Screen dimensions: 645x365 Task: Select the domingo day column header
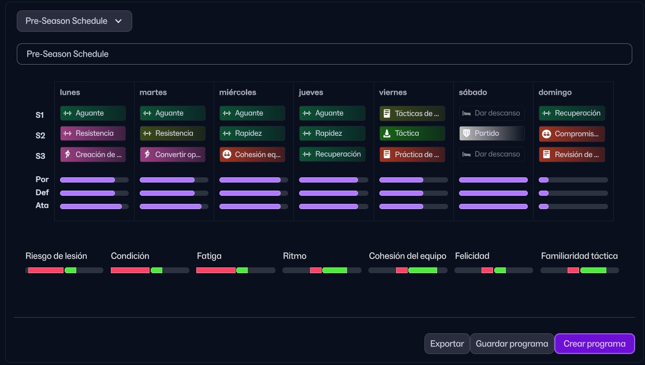555,92
